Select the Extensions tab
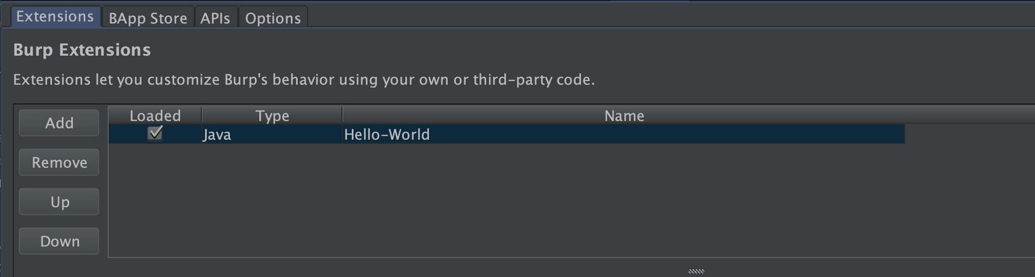1035x277 pixels. [55, 17]
